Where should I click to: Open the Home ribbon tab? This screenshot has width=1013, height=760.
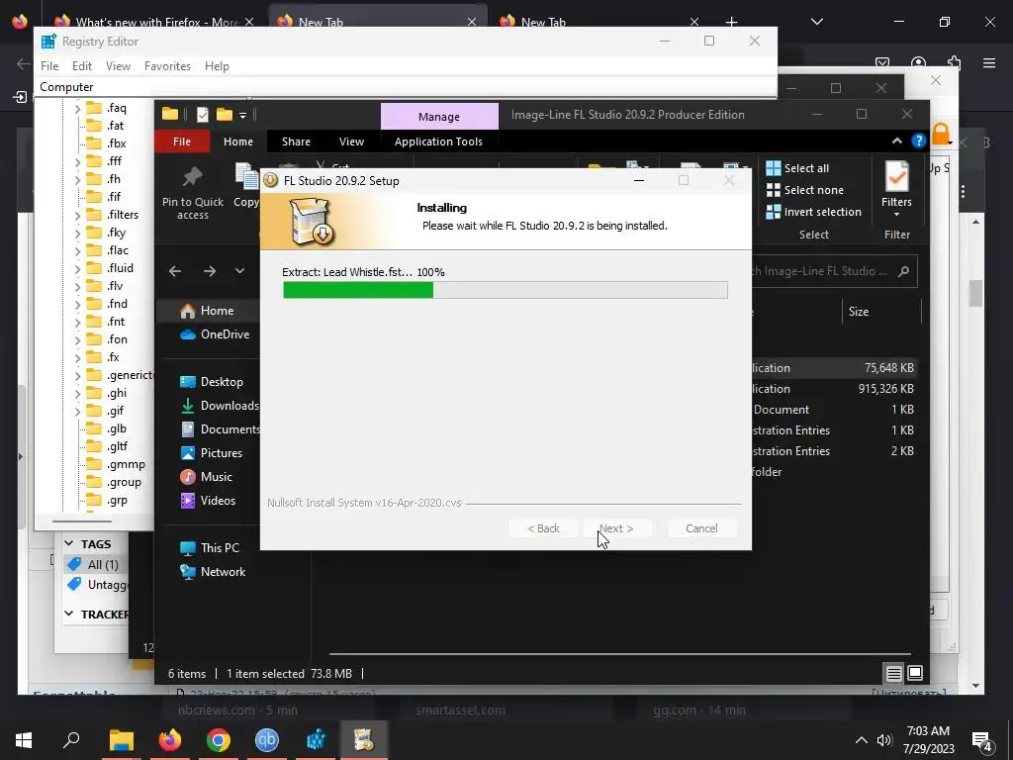pos(238,142)
